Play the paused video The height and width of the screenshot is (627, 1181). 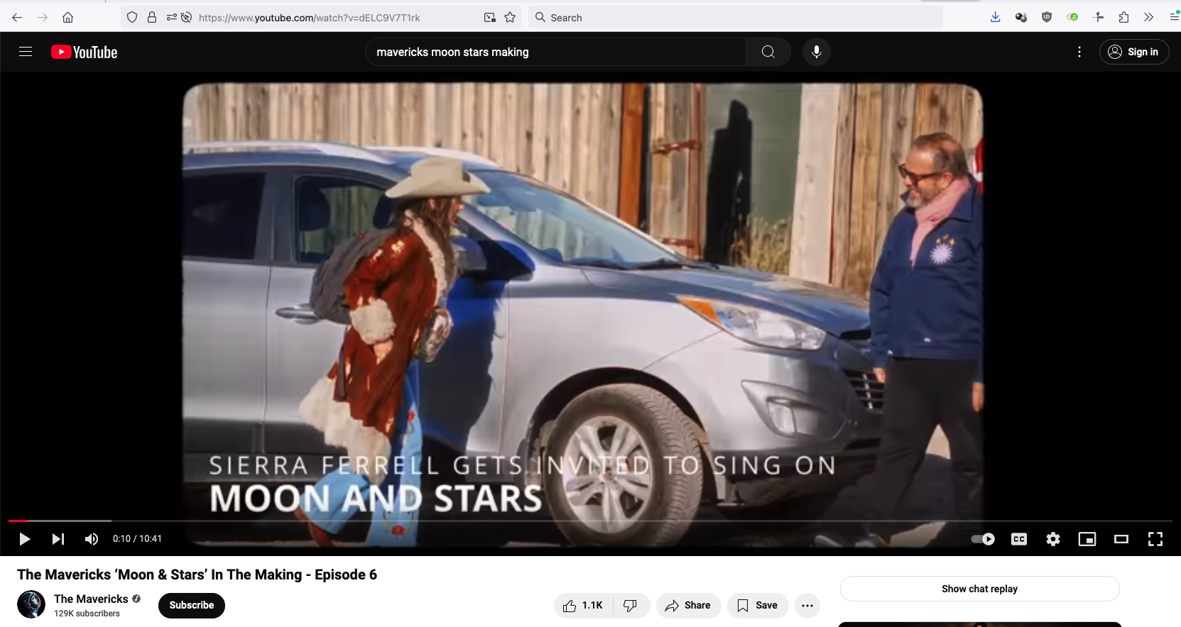[24, 539]
